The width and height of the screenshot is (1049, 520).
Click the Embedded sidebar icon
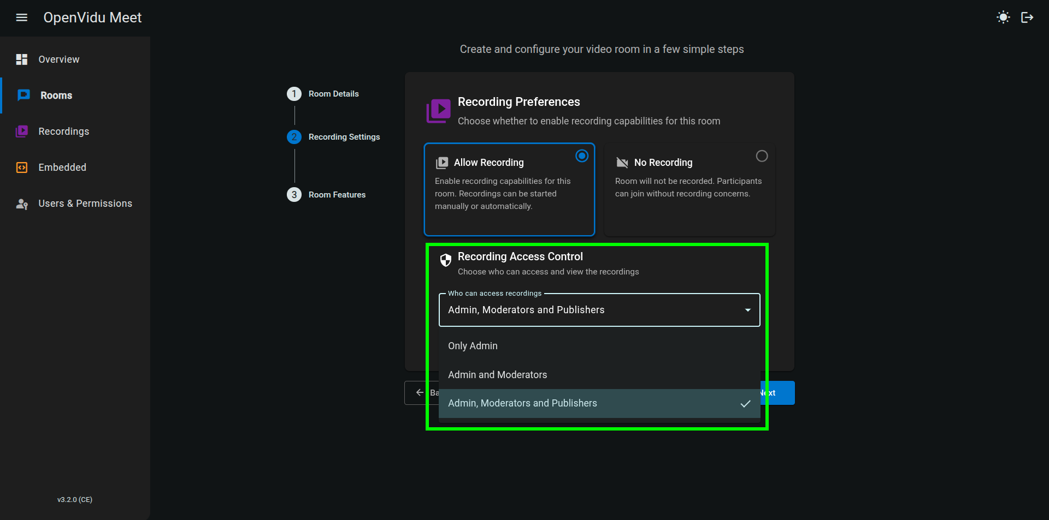coord(22,168)
